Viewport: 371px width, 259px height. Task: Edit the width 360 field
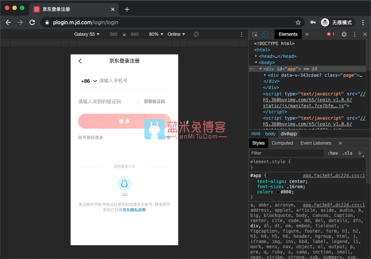coord(114,34)
